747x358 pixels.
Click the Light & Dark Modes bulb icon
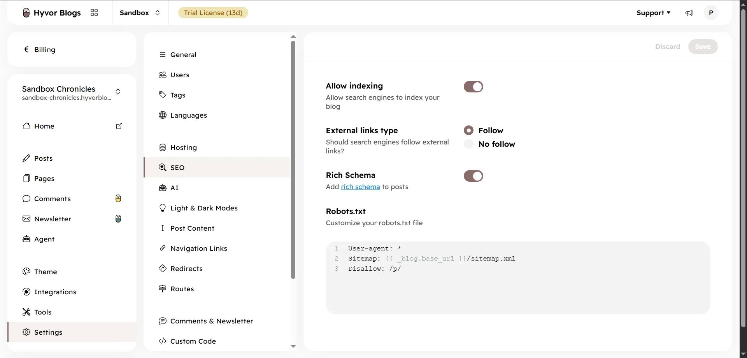click(x=163, y=208)
